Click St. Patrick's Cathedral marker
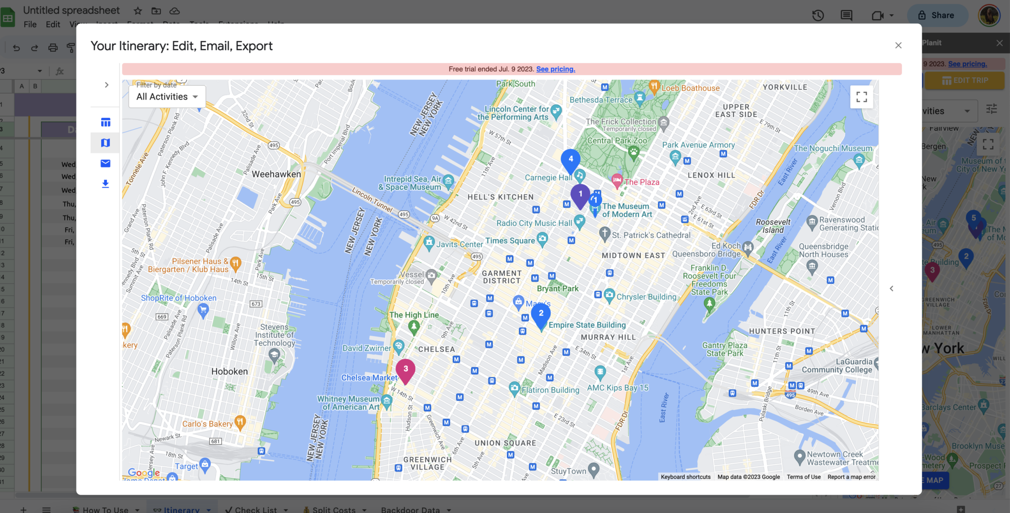Screen dimensions: 1010x513 click(605, 233)
